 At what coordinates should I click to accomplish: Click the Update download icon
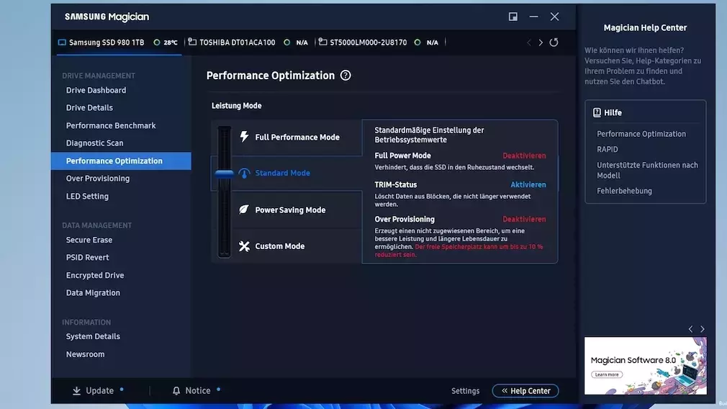click(76, 391)
